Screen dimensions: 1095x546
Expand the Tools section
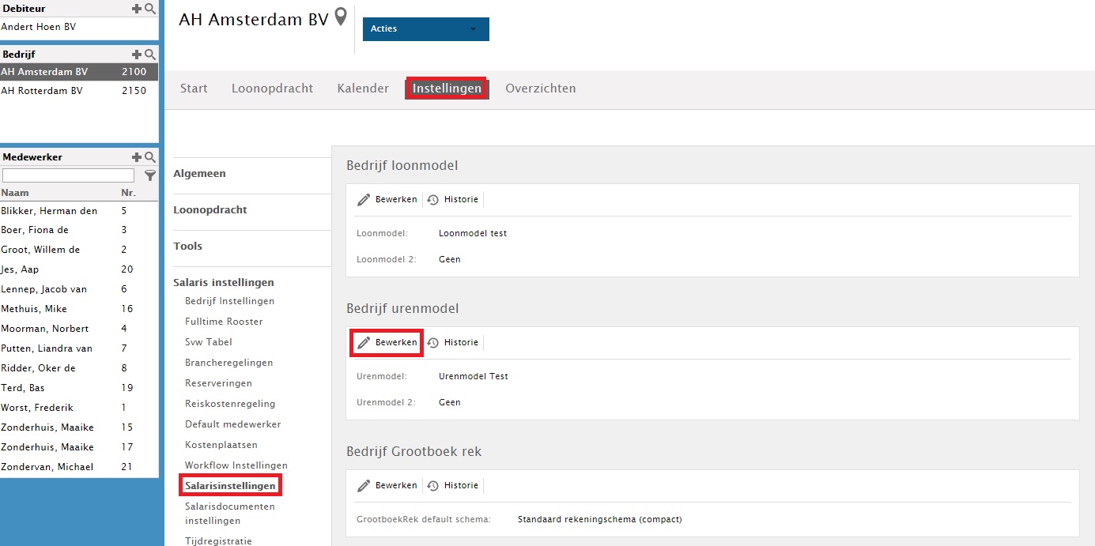click(188, 247)
